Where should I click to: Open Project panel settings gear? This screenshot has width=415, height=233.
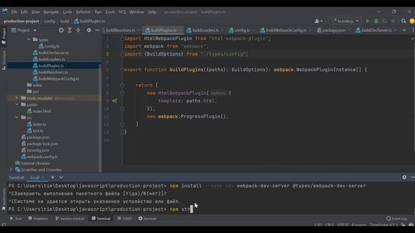click(89, 30)
